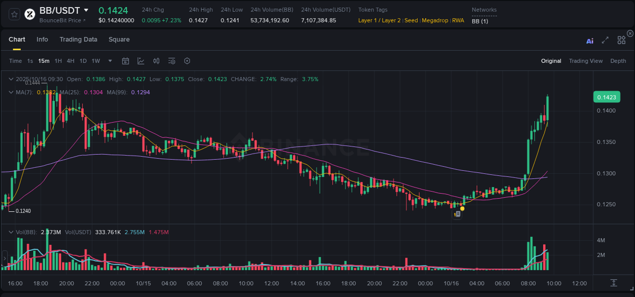Open the candlestick display options icon

point(156,60)
